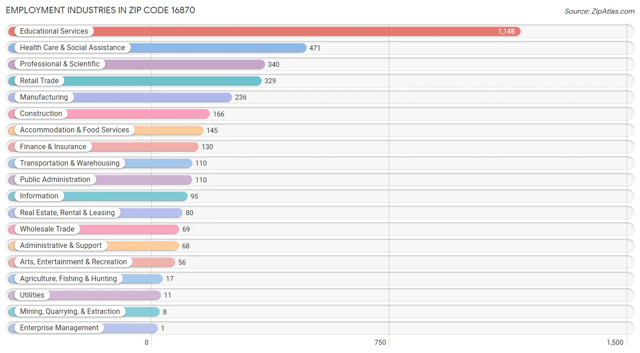Select the Mining, Quarrying, & Extraction label
Viewport: 640px width, 353px height.
(x=70, y=312)
